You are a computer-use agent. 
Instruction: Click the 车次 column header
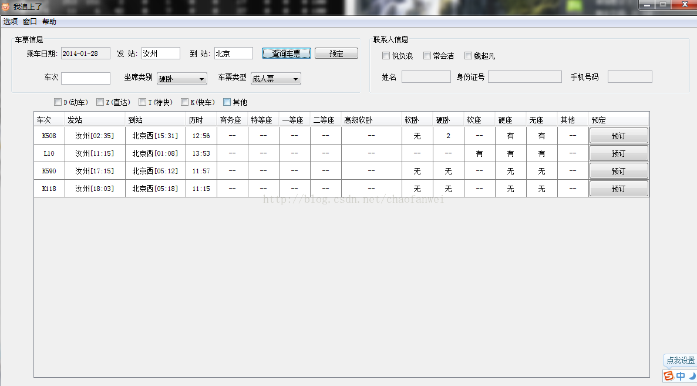(49, 120)
